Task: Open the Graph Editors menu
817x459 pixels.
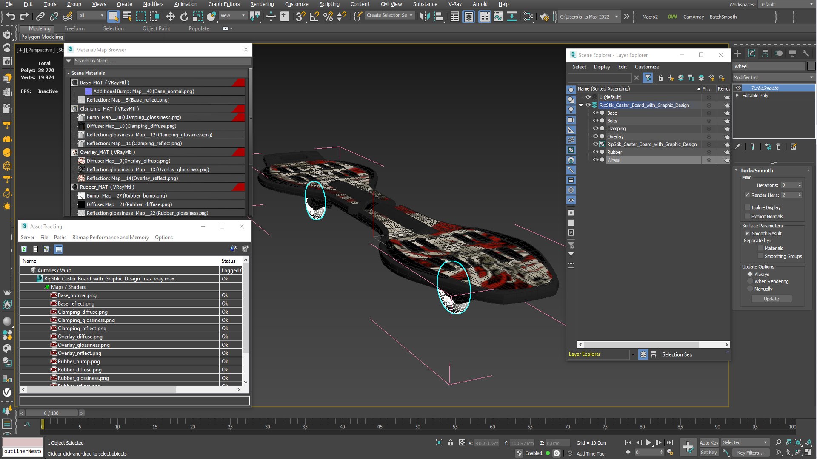Action: (x=224, y=4)
